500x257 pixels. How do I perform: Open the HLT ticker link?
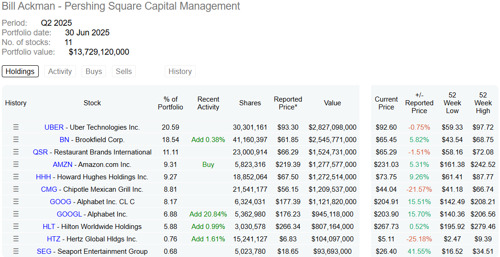pyautogui.click(x=49, y=227)
